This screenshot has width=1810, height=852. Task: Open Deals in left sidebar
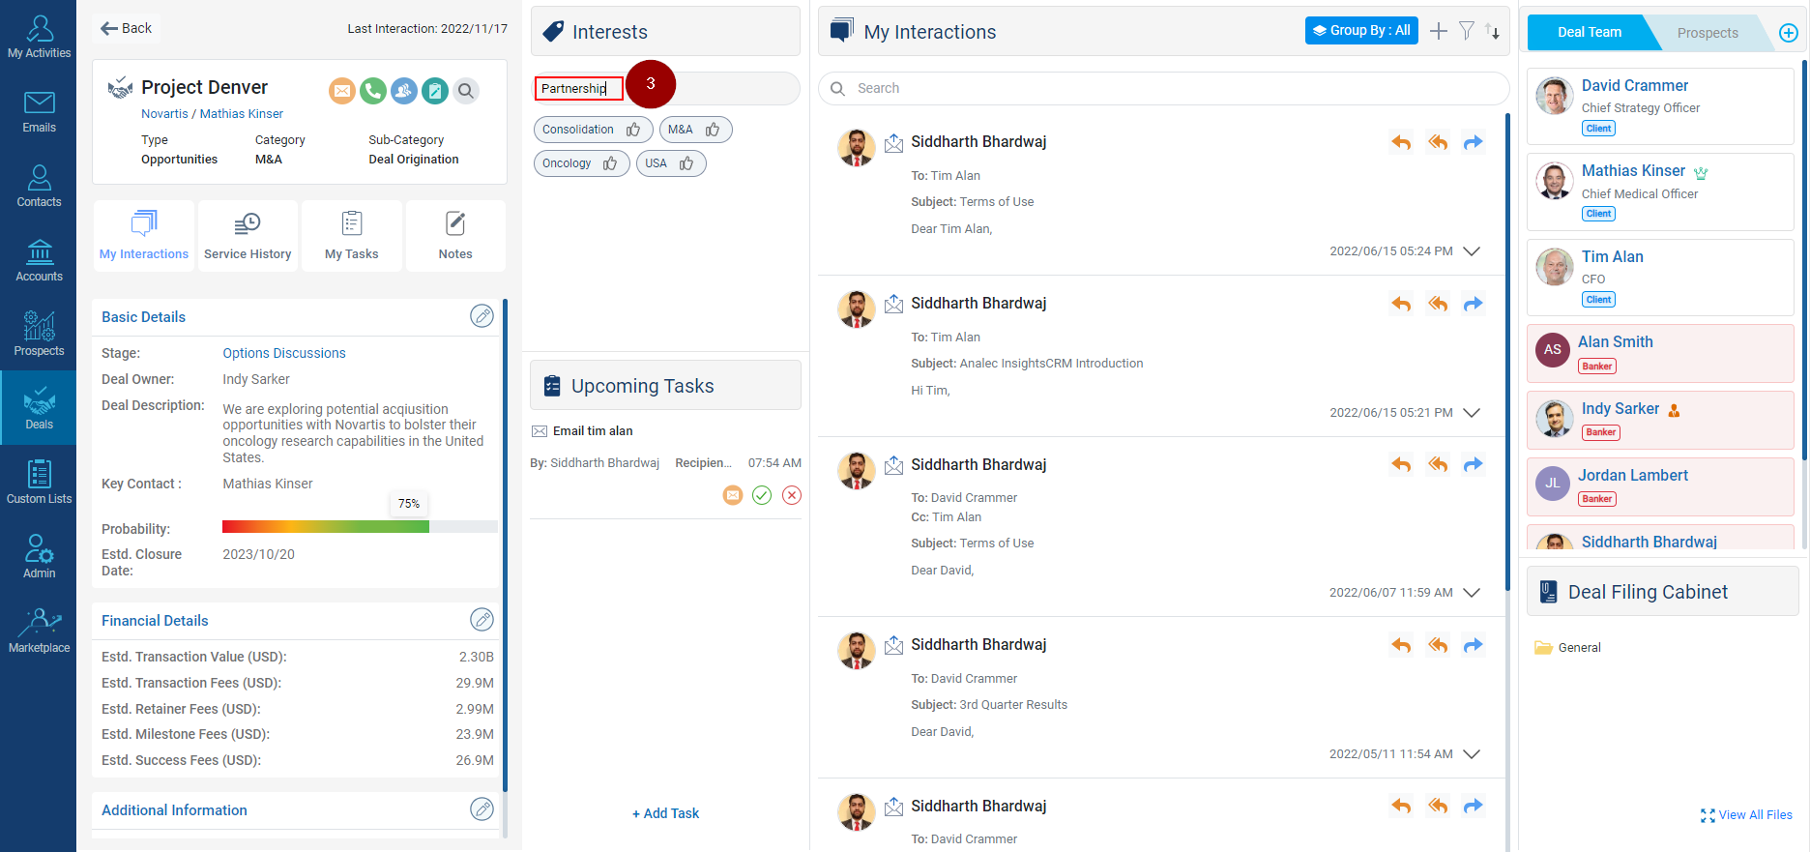pyautogui.click(x=39, y=408)
